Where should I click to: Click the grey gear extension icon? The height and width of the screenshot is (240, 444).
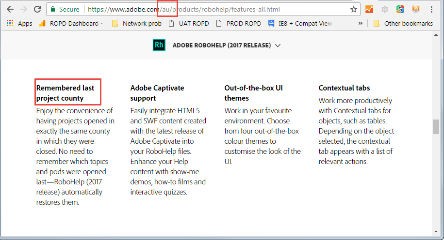384,9
